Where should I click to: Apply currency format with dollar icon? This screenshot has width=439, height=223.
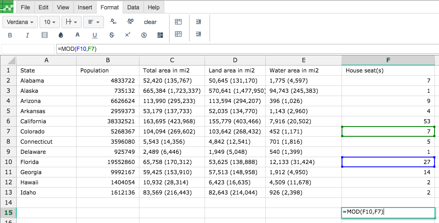[144, 35]
